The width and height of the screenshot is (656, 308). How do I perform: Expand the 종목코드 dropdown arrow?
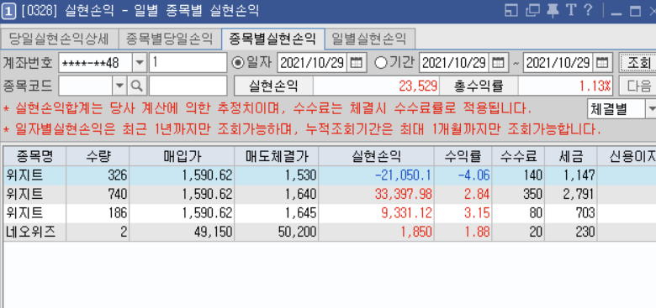119,86
